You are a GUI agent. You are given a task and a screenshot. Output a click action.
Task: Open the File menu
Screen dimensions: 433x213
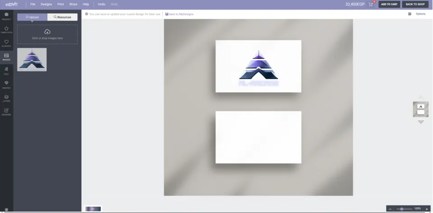click(33, 4)
